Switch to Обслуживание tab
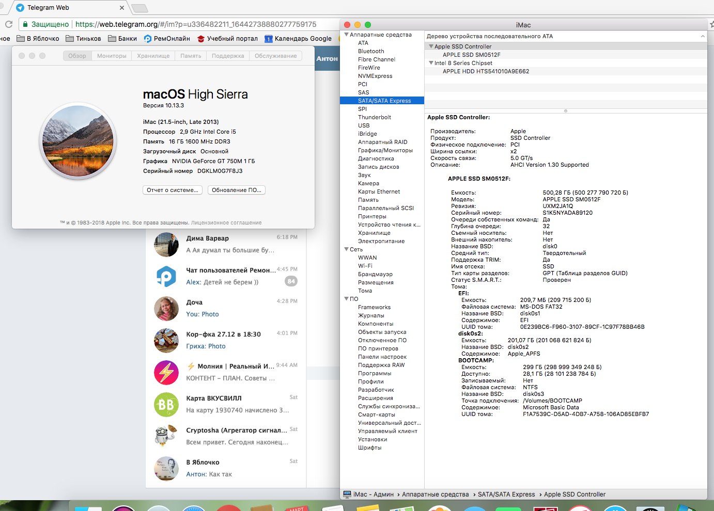Viewport: 714px width, 511px height. pyautogui.click(x=276, y=56)
